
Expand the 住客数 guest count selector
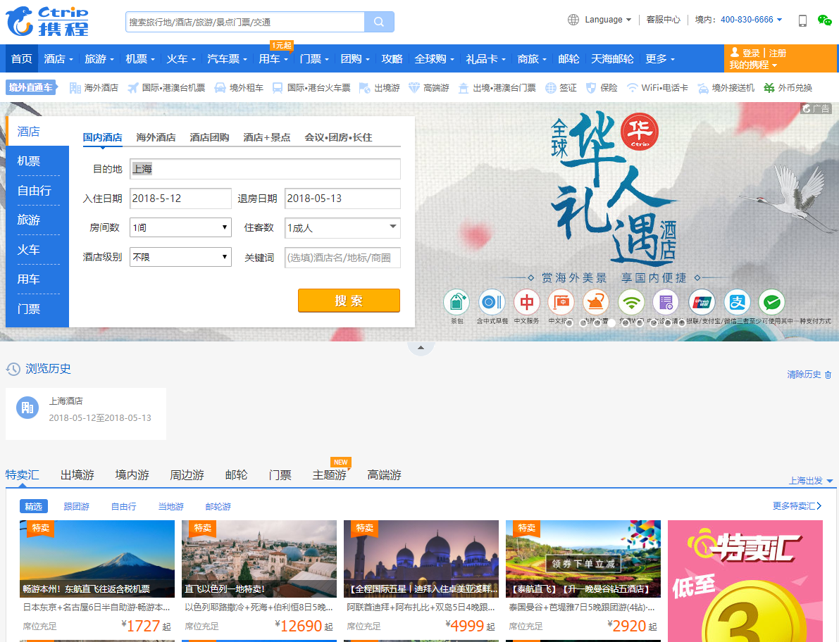click(342, 227)
